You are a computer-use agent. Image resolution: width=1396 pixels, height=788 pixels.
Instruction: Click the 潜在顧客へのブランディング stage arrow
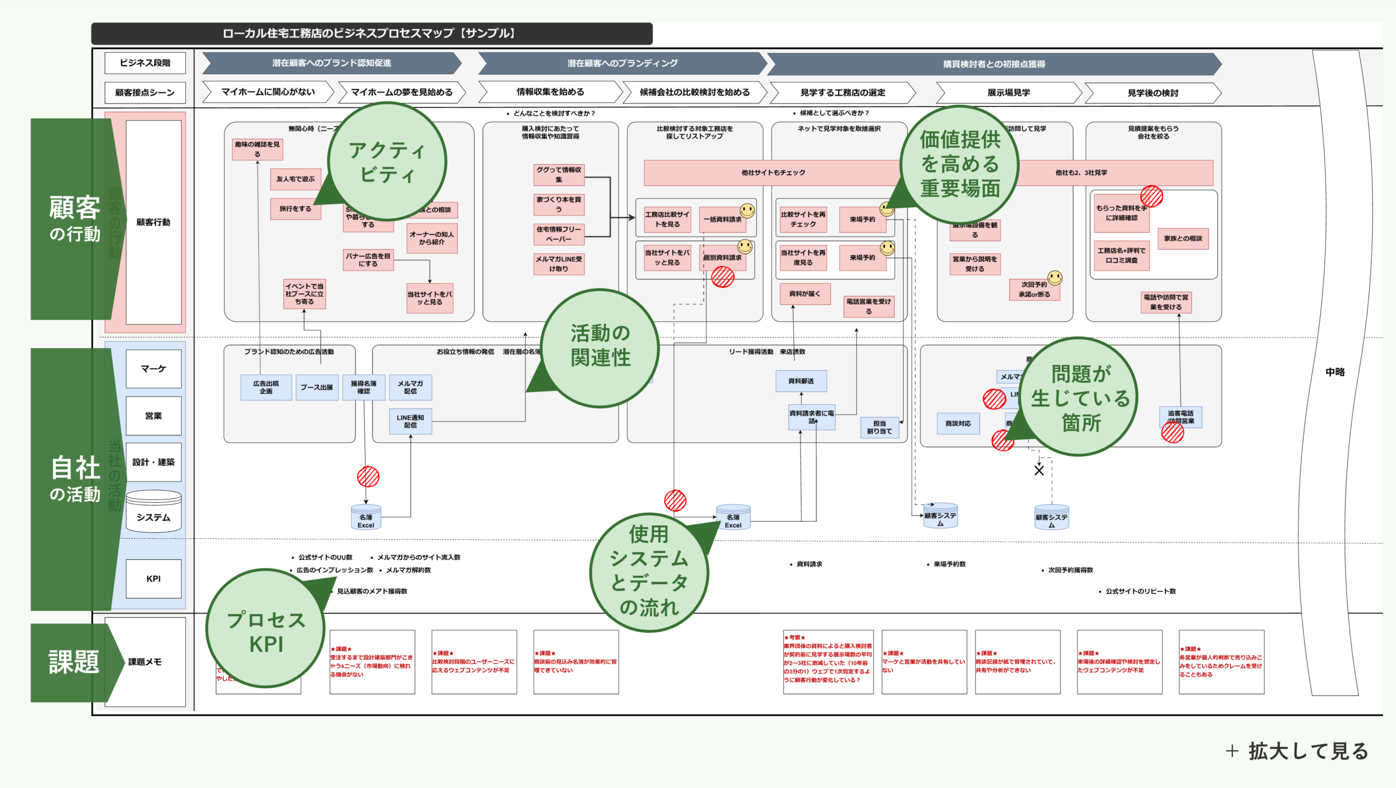point(622,63)
